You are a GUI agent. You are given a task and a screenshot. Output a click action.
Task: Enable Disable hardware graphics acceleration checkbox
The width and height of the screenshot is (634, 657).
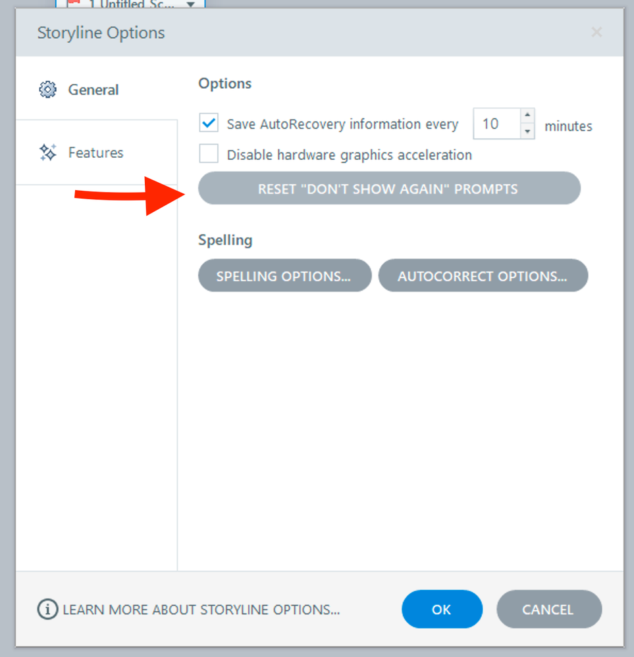click(209, 155)
